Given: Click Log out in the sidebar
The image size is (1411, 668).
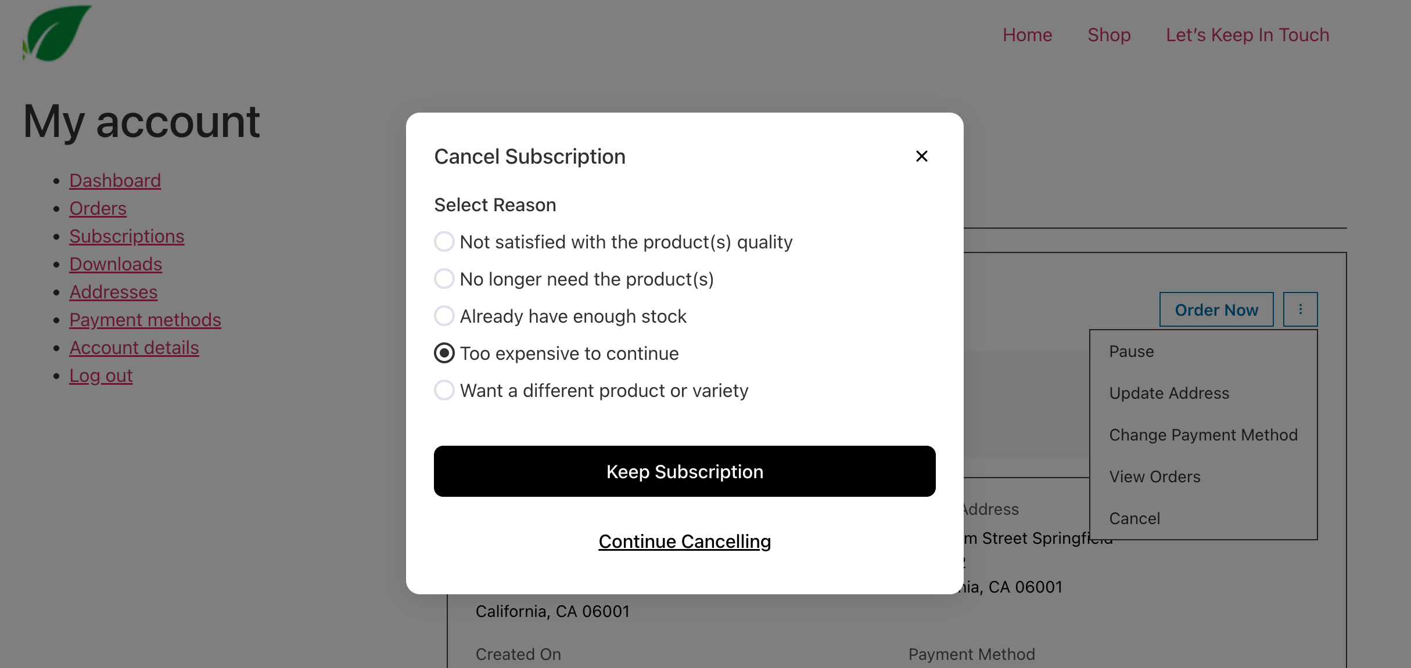Looking at the screenshot, I should [100, 375].
